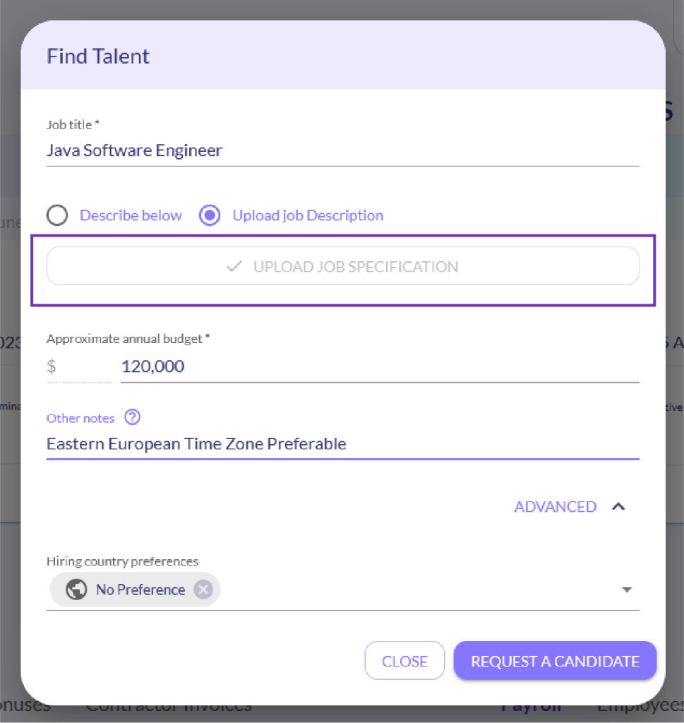The width and height of the screenshot is (684, 723).
Task: Click the help icon next to Other notes
Action: (x=132, y=418)
